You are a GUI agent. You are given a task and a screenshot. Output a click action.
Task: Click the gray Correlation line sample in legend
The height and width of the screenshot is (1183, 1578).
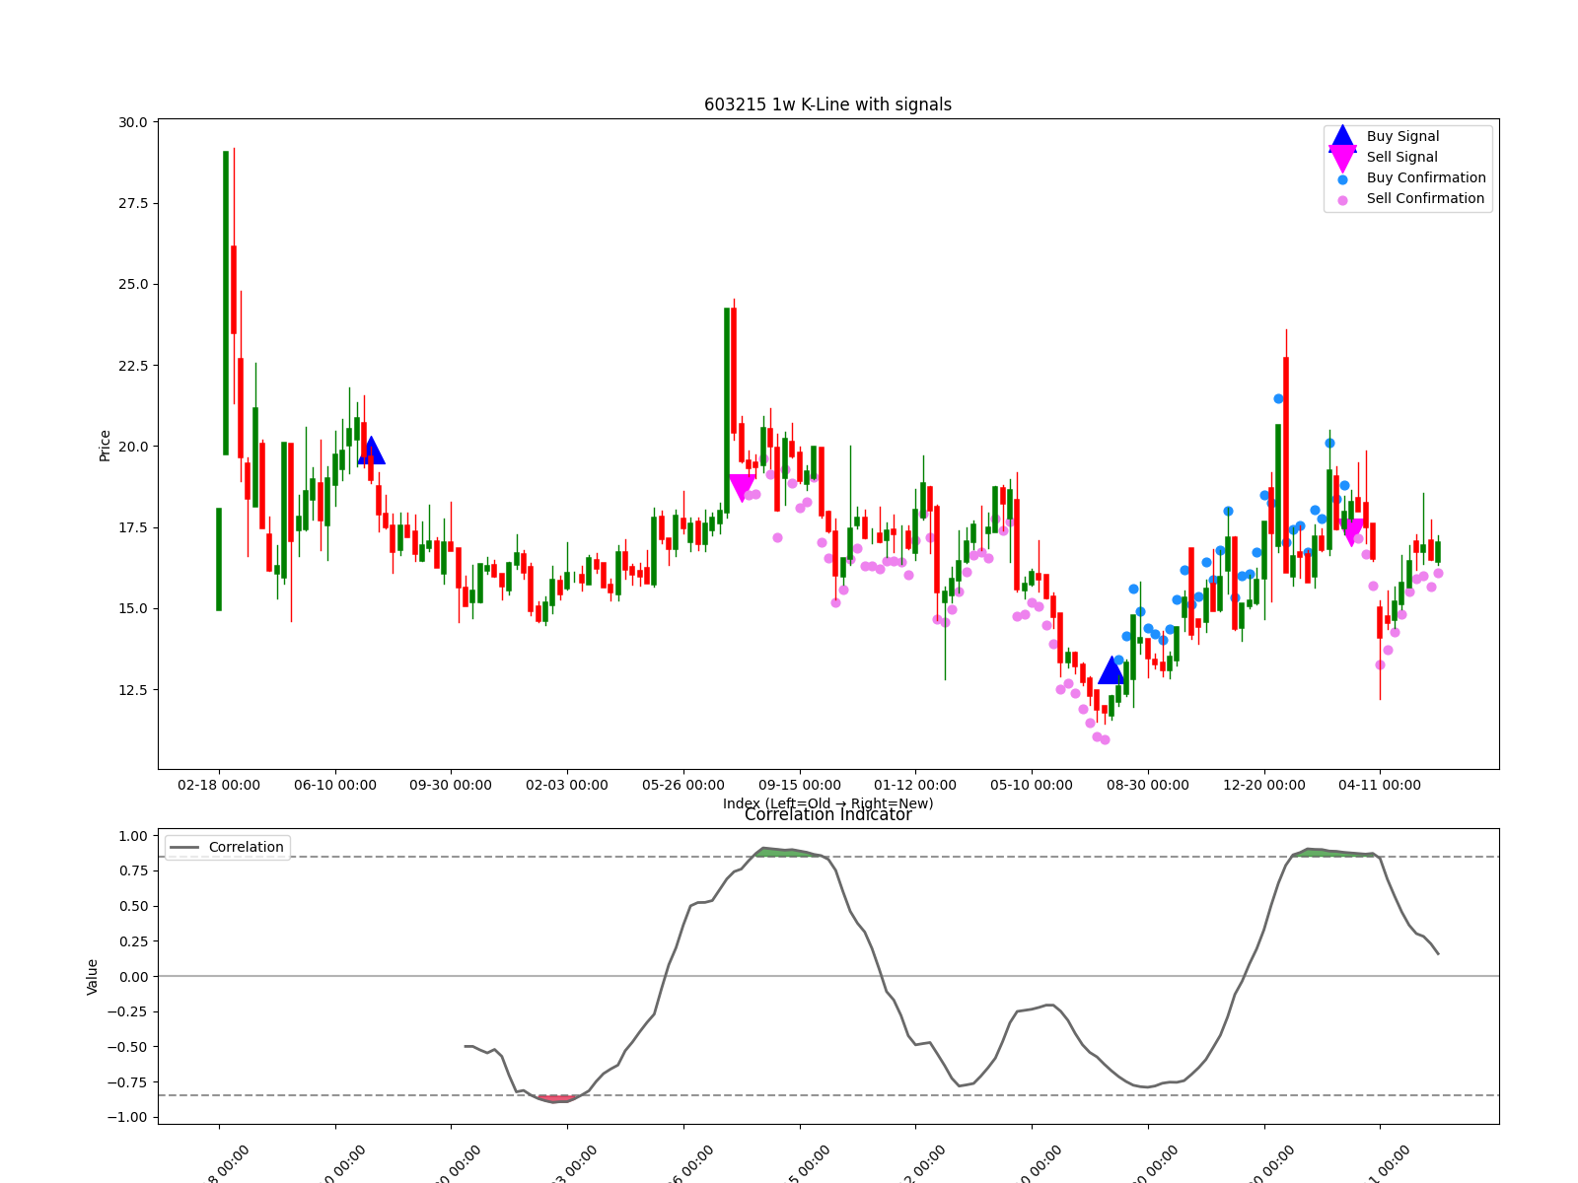point(184,847)
